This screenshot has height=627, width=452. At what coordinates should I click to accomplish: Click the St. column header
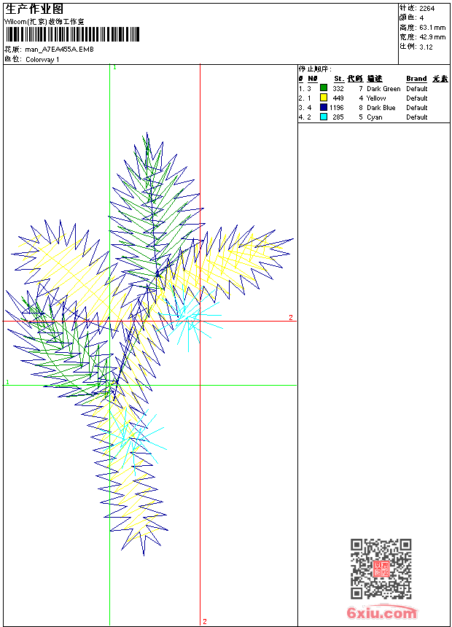click(x=339, y=79)
